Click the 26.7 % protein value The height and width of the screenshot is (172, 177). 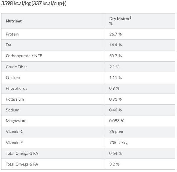point(115,34)
